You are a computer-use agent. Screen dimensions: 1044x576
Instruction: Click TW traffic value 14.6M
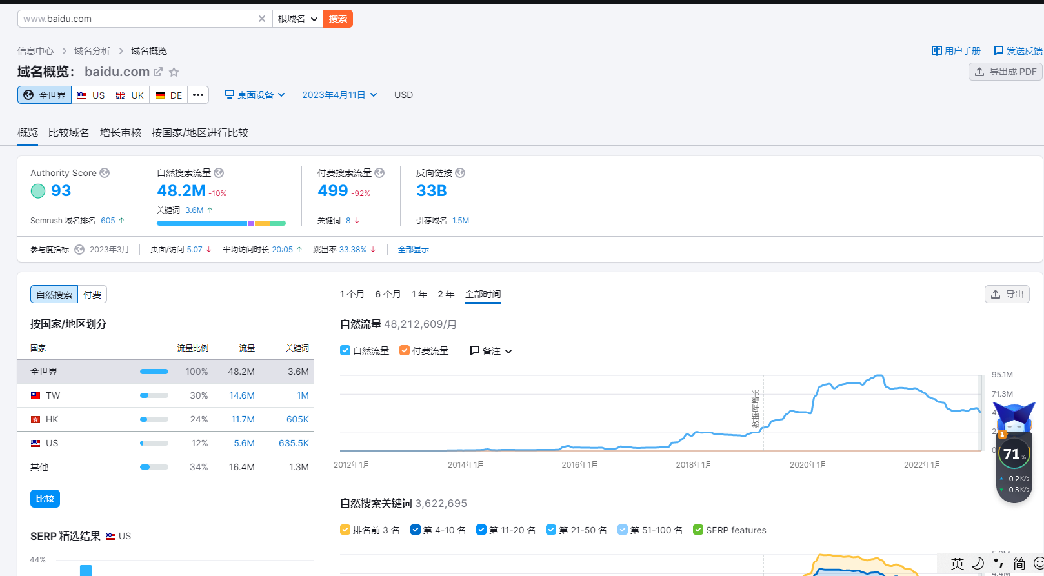coord(242,395)
